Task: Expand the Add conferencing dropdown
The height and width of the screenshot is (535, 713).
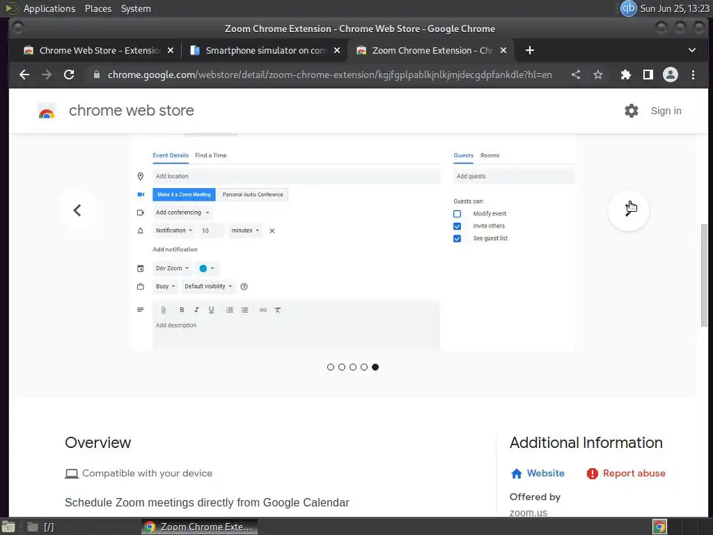Action: (182, 212)
